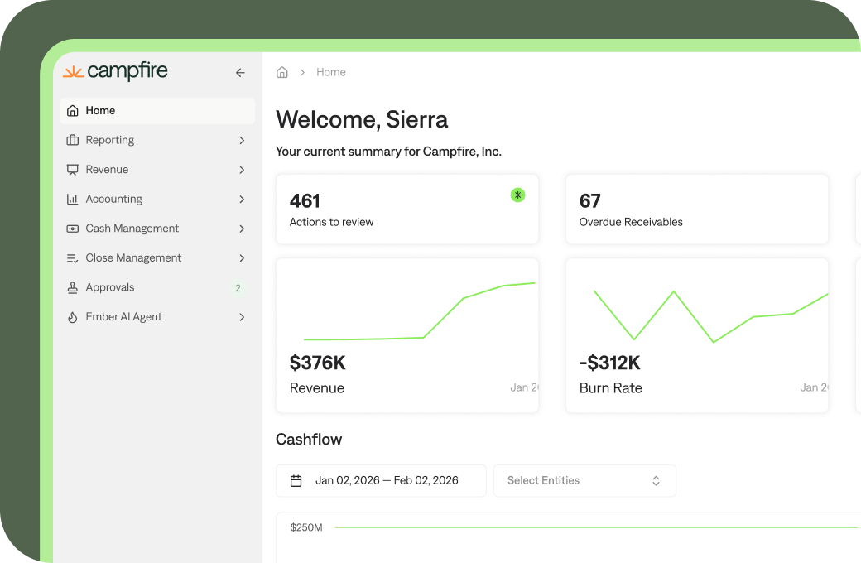
Task: Click the Ember AI Agent flame icon
Action: click(x=73, y=317)
